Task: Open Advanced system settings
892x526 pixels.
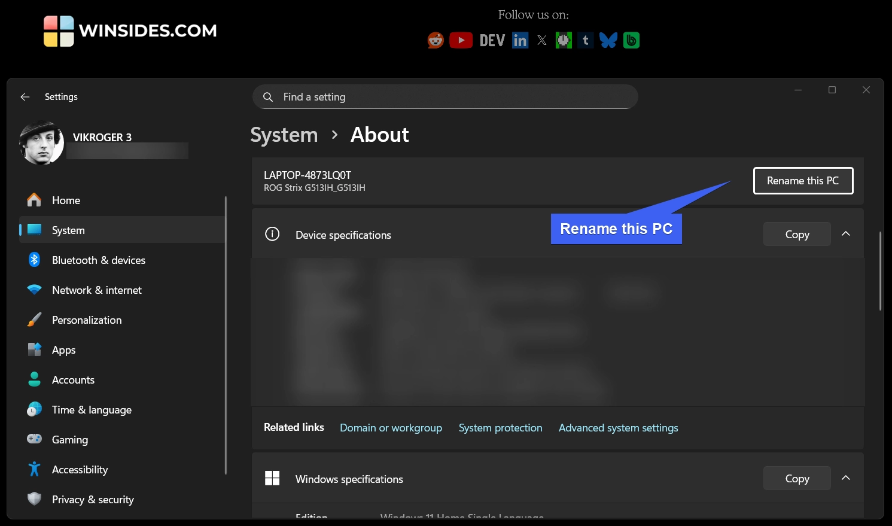Action: point(618,427)
